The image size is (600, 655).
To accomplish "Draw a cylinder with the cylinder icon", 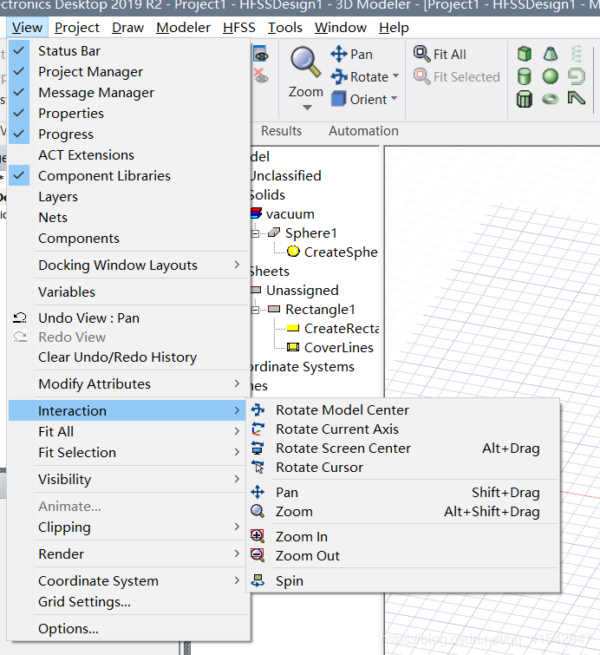I will click(x=525, y=76).
